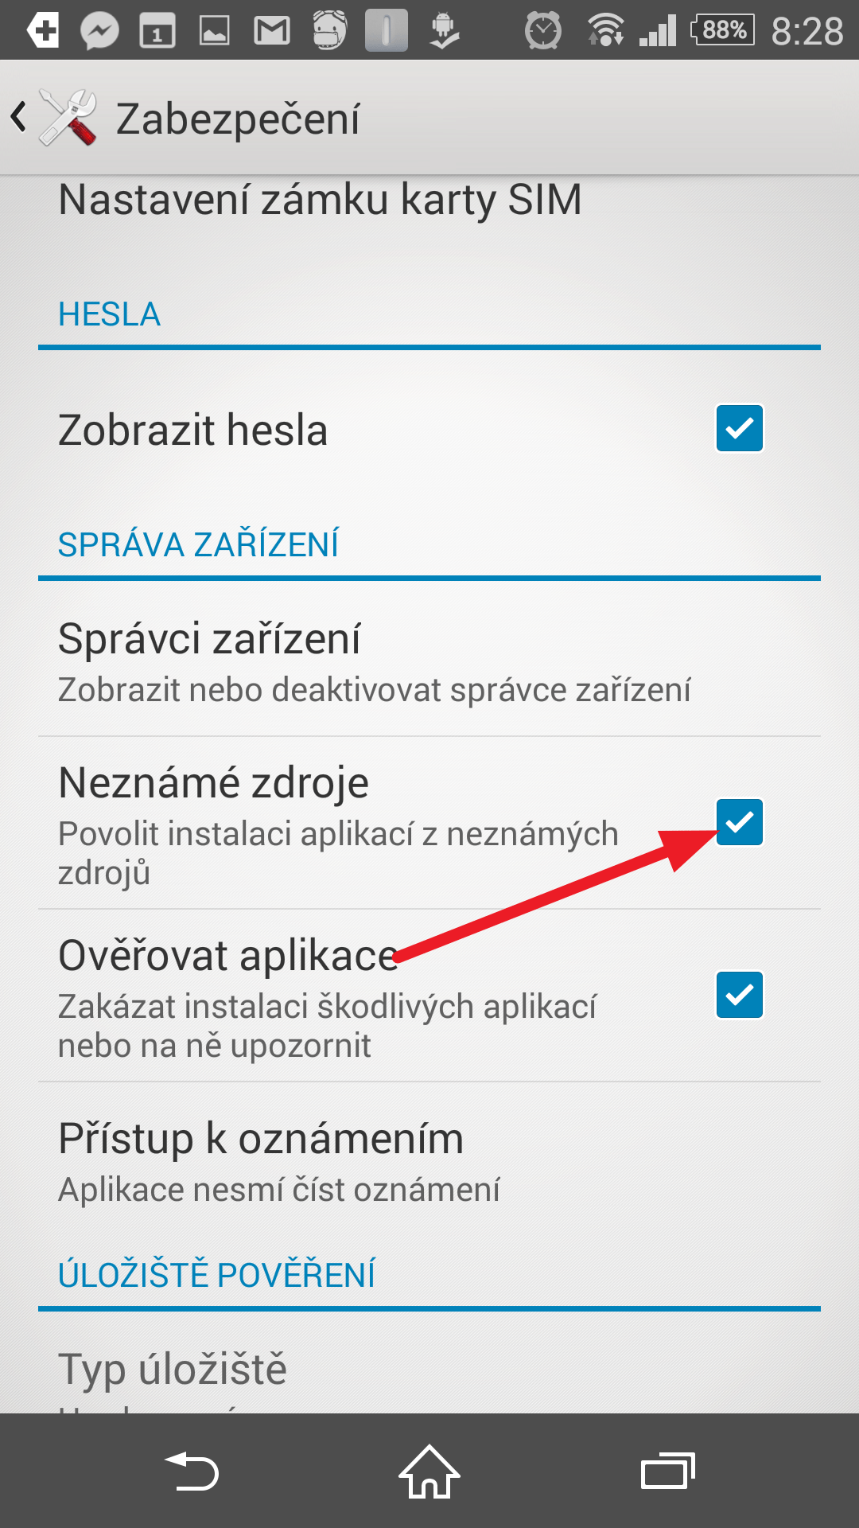
Task: Disable the Ověřovat aplikace checkbox
Action: (x=740, y=995)
